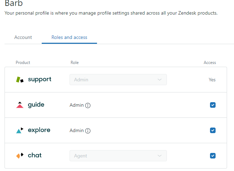Click the Access column header
The width and height of the screenshot is (234, 171).
(x=210, y=63)
